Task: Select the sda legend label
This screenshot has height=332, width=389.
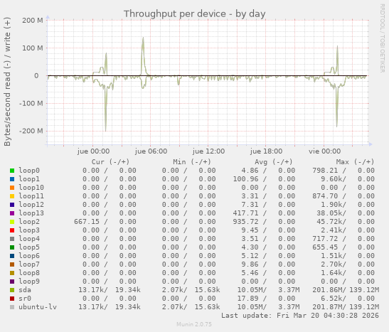Action: click(25, 290)
